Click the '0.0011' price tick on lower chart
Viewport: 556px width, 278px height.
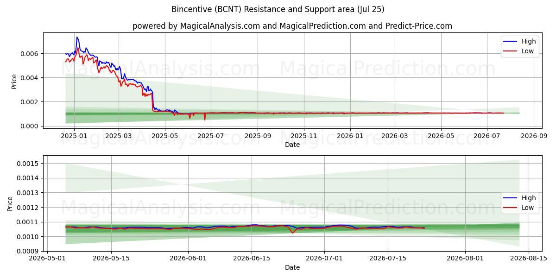(x=29, y=222)
